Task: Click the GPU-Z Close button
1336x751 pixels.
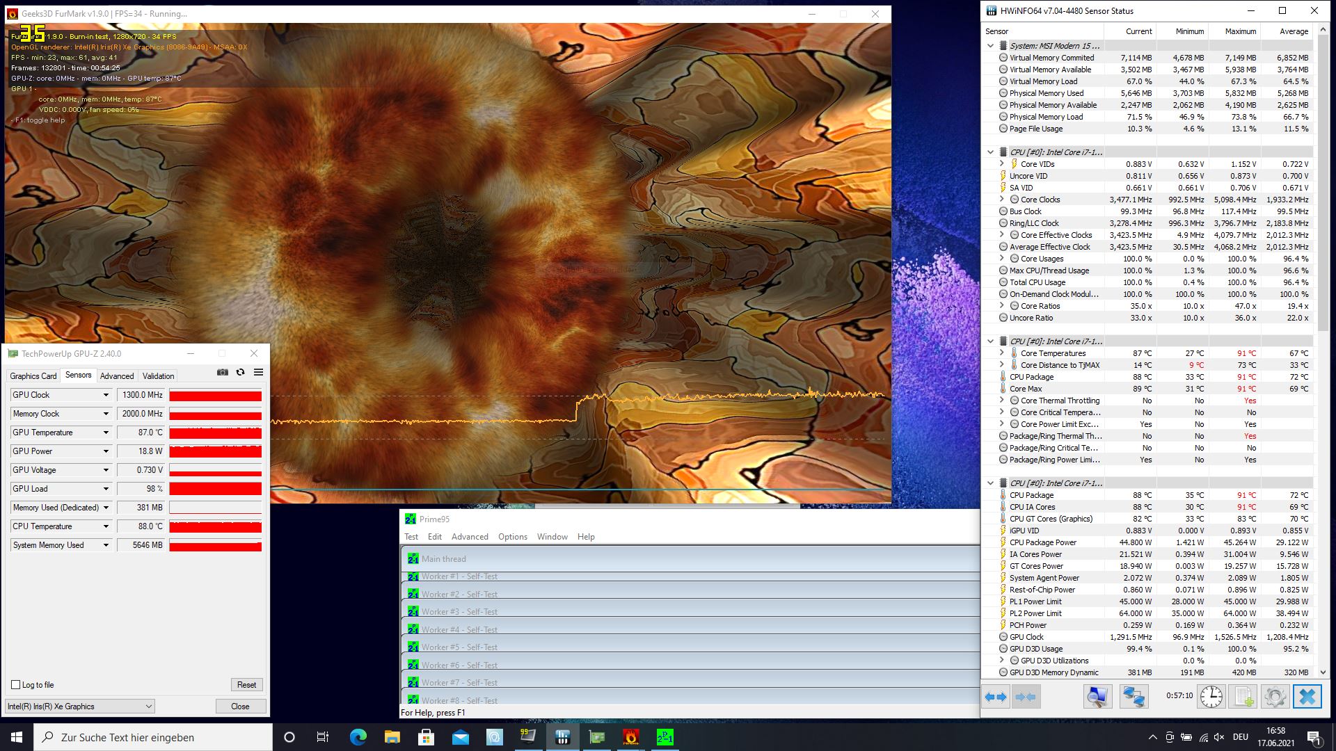Action: [x=240, y=706]
